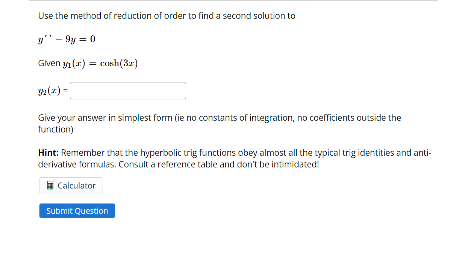
Task: Click the calculator icon on the Calculator button
Action: tap(51, 185)
